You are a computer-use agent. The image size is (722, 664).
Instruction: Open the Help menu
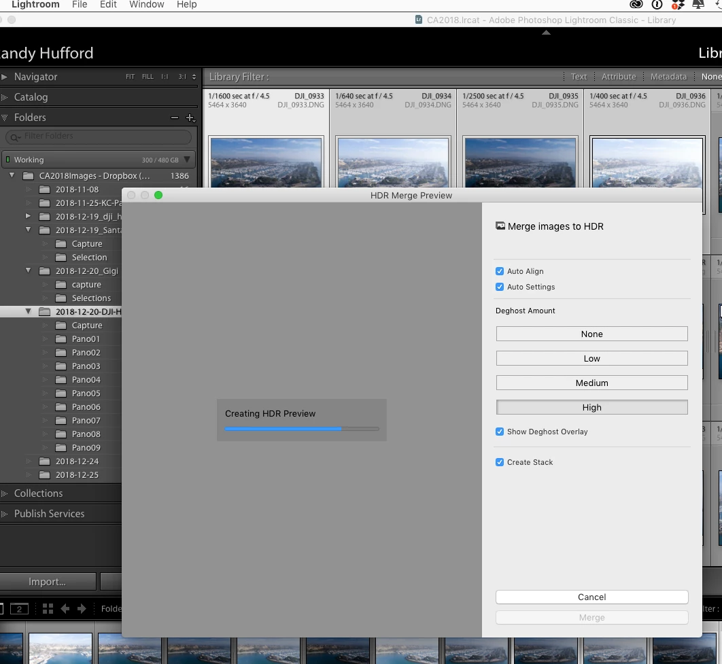click(186, 5)
